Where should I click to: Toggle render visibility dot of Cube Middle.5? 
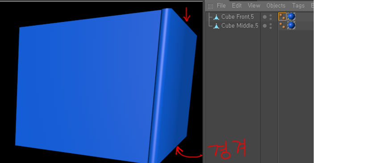(x=271, y=28)
